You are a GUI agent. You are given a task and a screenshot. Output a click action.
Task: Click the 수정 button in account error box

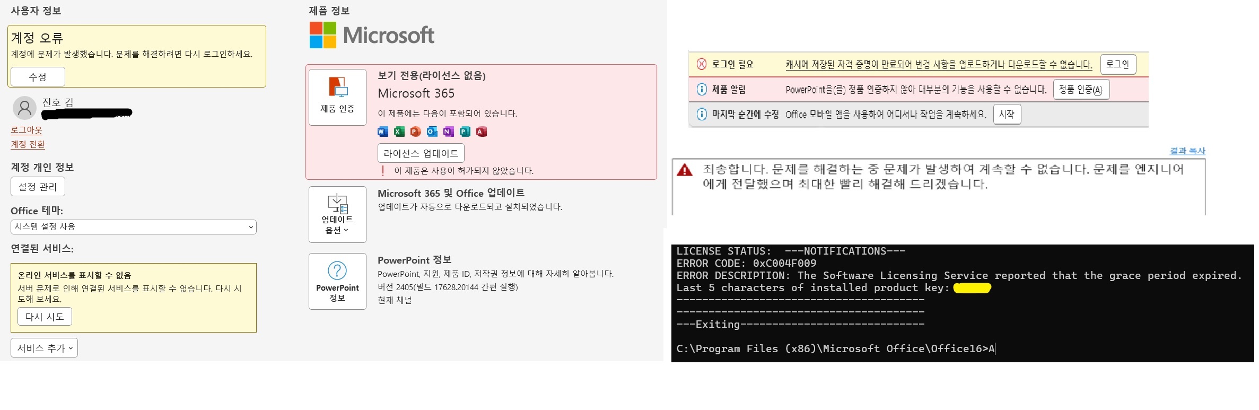click(38, 77)
